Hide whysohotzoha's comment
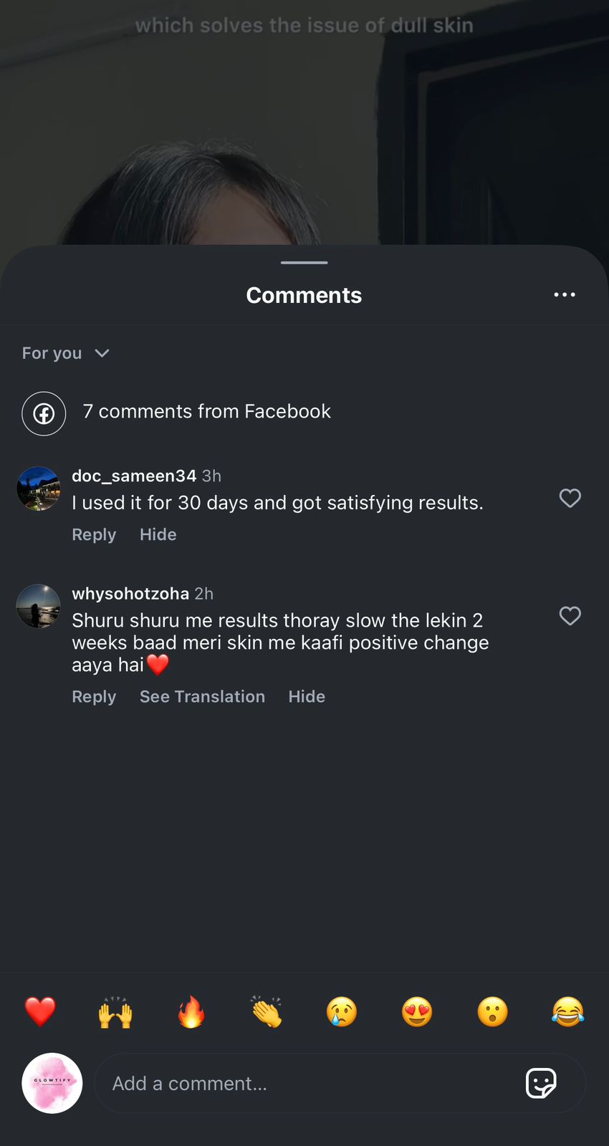609x1146 pixels. tap(307, 697)
